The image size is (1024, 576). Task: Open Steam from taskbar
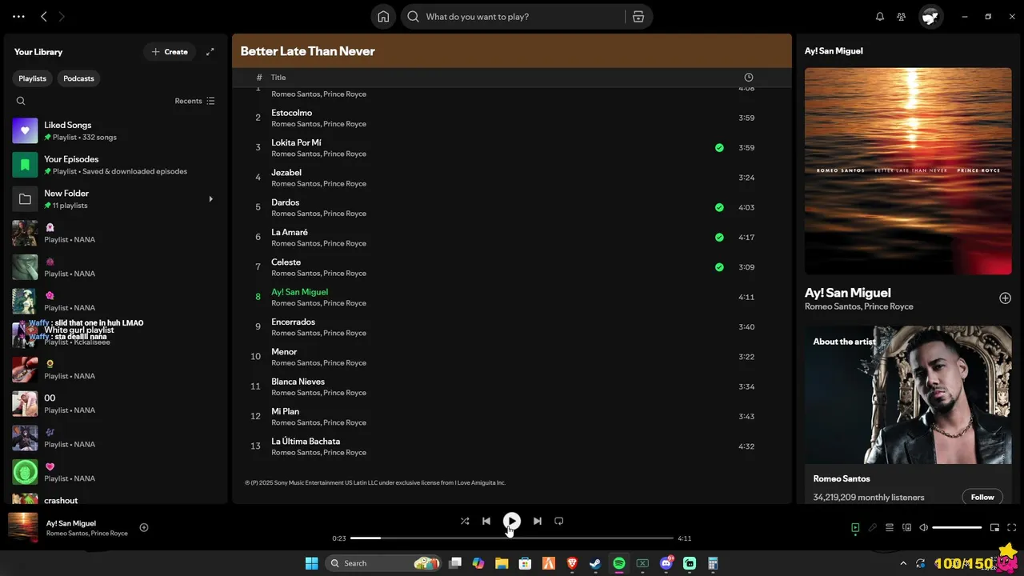pyautogui.click(x=595, y=564)
